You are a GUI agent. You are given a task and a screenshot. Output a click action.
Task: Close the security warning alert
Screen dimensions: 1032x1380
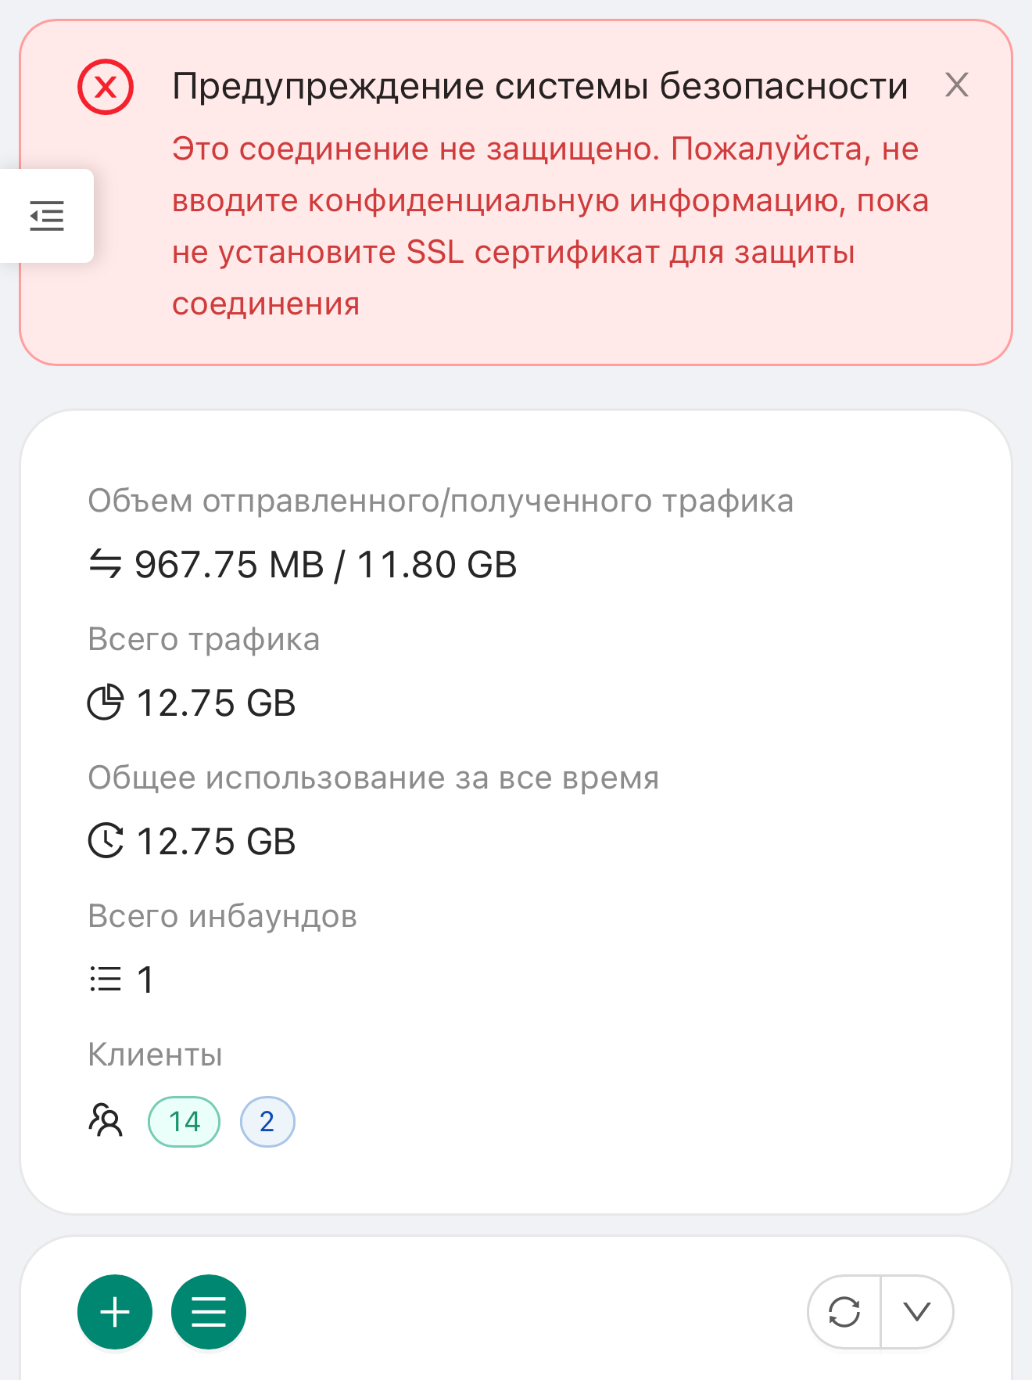point(956,85)
